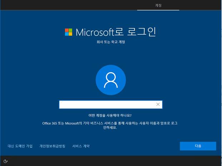Viewport: 222px width, 166px height.
Task: Click the user avatar icon
Action: click(x=111, y=80)
